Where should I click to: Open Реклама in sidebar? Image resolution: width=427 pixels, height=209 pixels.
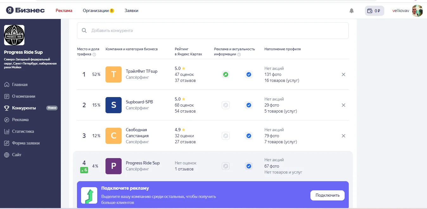click(x=20, y=120)
